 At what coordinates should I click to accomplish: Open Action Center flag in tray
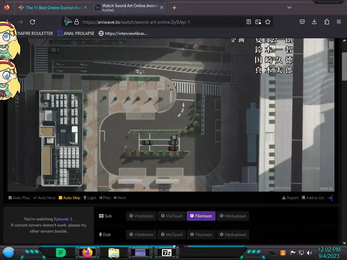(x=293, y=253)
